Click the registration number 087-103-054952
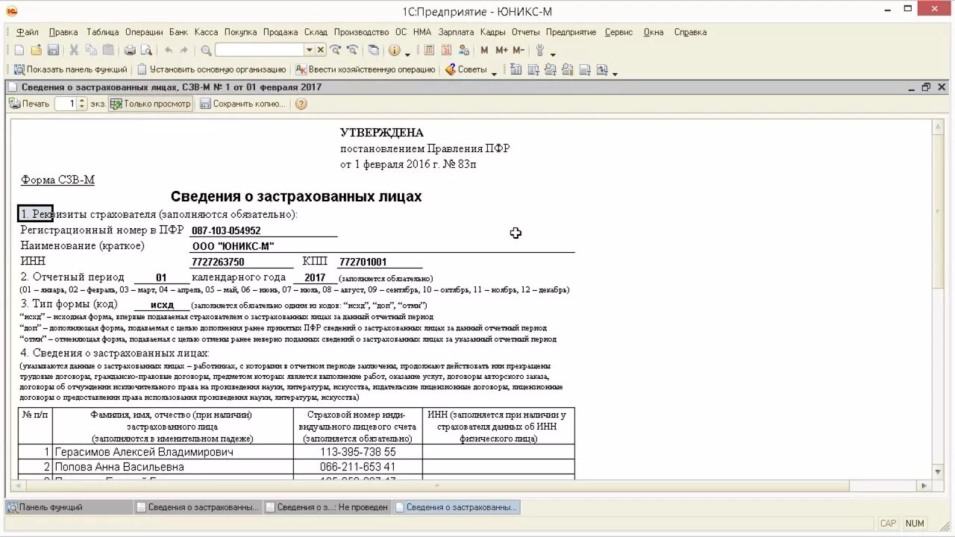Viewport: 955px width, 537px height. [x=227, y=231]
